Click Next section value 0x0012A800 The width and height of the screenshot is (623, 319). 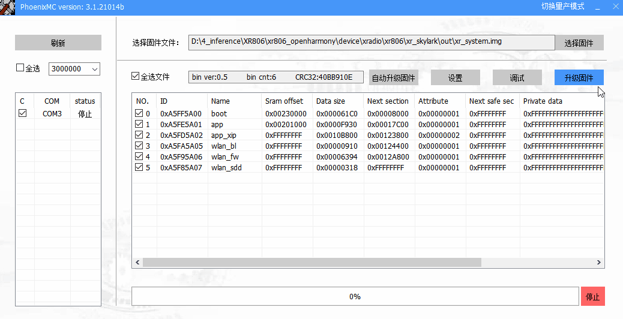[x=388, y=157]
